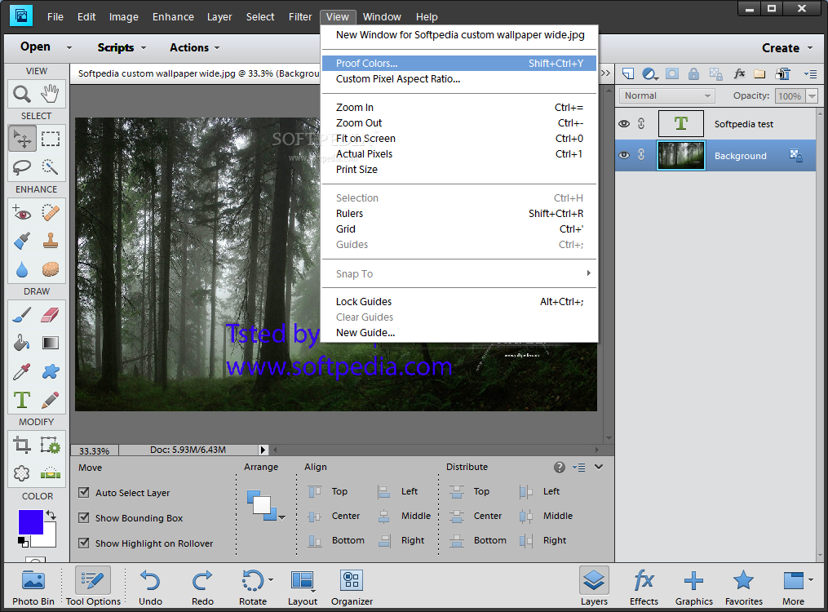Image resolution: width=828 pixels, height=612 pixels.
Task: Select the Custom Shape tool
Action: pyautogui.click(x=50, y=372)
